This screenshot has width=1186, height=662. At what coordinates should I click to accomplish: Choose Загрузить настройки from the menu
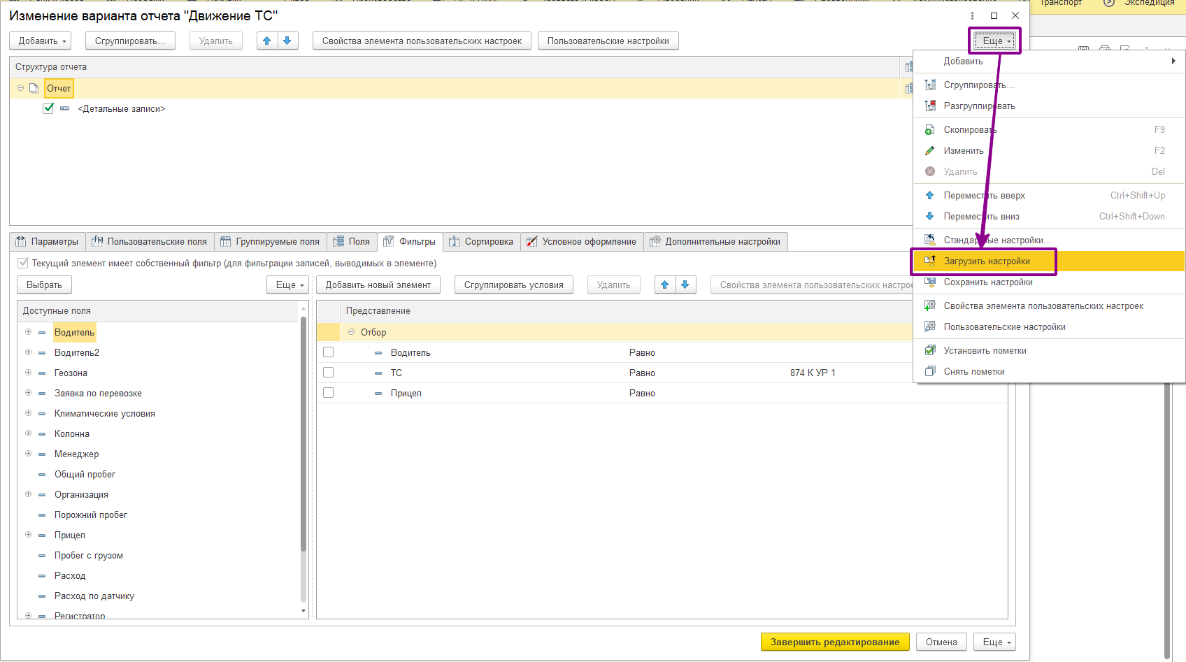click(x=1049, y=261)
